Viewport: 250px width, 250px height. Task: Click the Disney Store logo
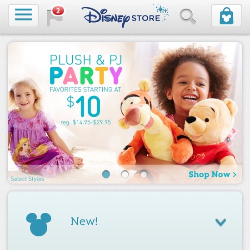(x=125, y=16)
